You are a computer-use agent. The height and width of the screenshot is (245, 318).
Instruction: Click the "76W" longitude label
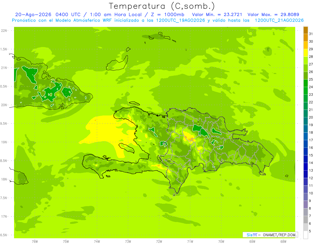click(35, 242)
